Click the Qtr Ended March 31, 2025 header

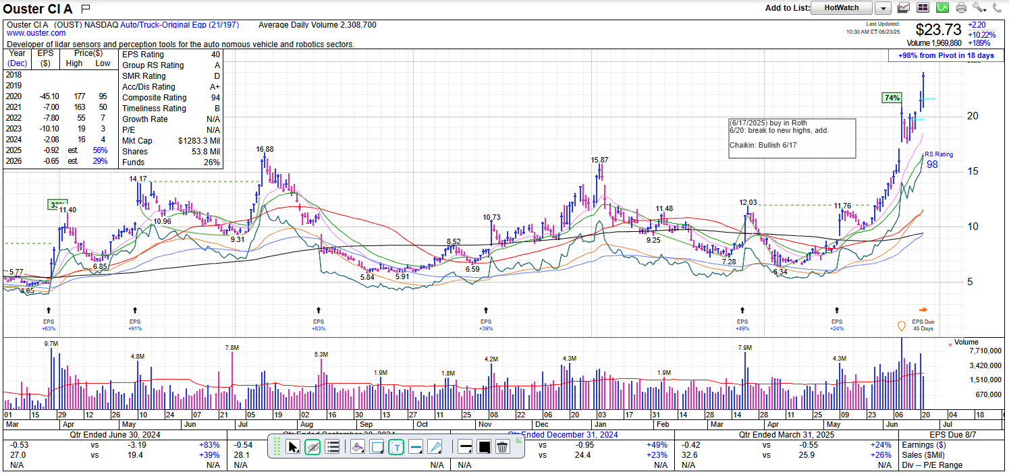pyautogui.click(x=787, y=436)
